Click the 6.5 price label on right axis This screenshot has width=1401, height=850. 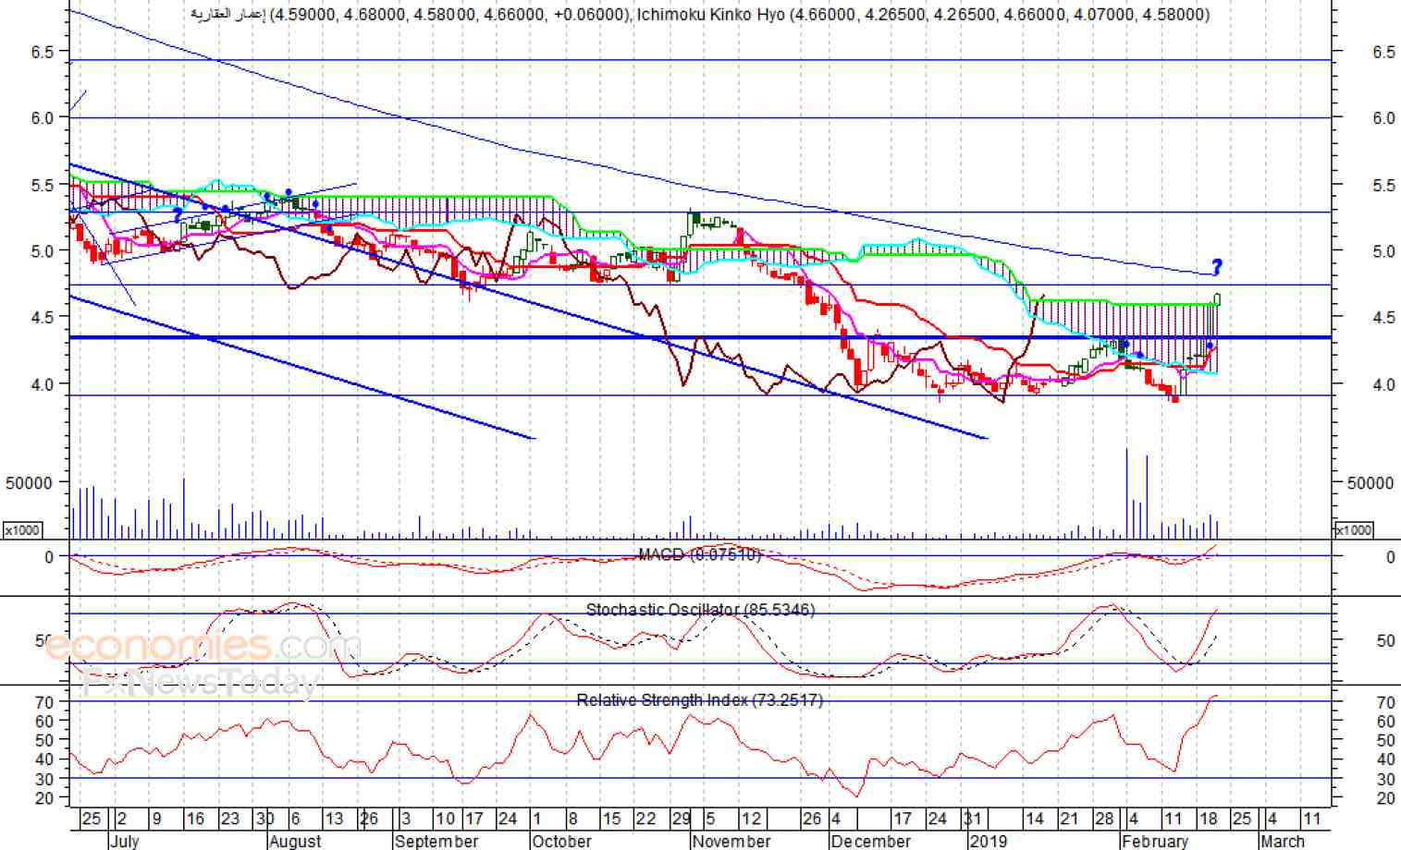(1383, 52)
